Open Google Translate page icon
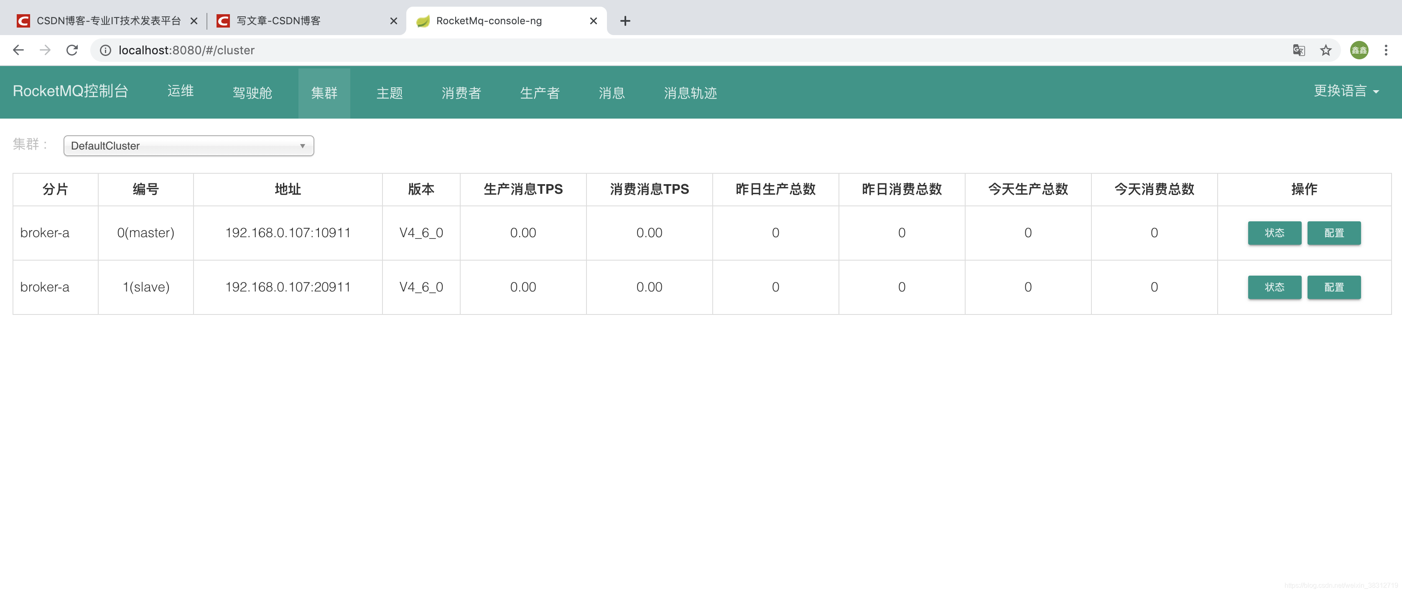Image resolution: width=1402 pixels, height=593 pixels. 1299,50
